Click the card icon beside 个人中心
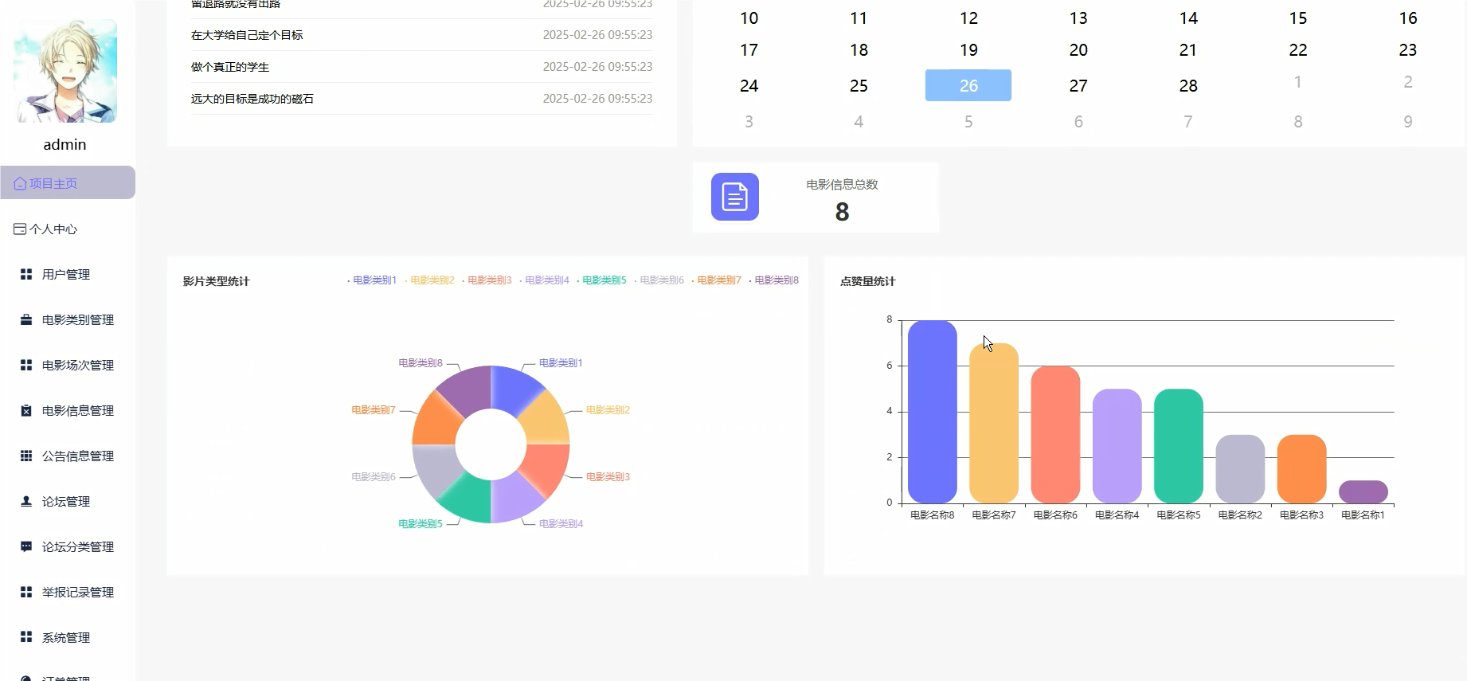The height and width of the screenshot is (681, 1467). 20,229
